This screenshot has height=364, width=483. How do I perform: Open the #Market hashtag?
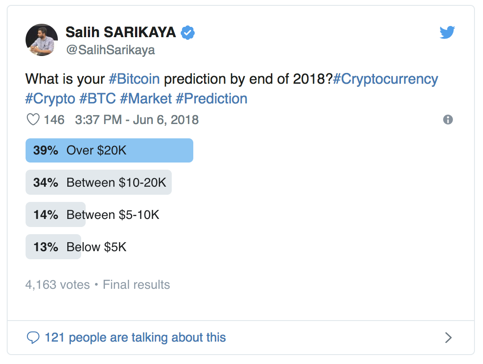click(145, 98)
